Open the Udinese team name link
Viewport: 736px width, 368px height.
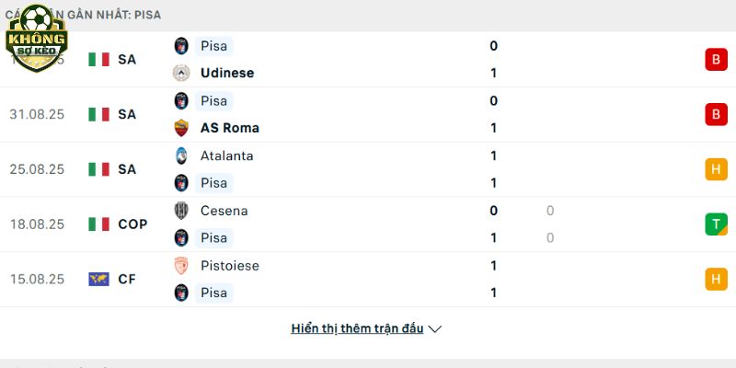pyautogui.click(x=227, y=73)
